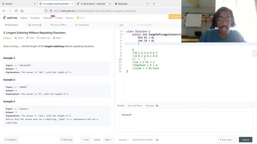Select the Solution tab
The width and height of the screenshot is (257, 144).
tap(35, 25)
